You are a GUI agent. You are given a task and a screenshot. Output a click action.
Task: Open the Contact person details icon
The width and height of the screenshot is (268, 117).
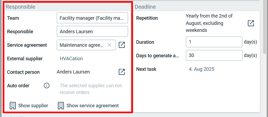[122, 72]
